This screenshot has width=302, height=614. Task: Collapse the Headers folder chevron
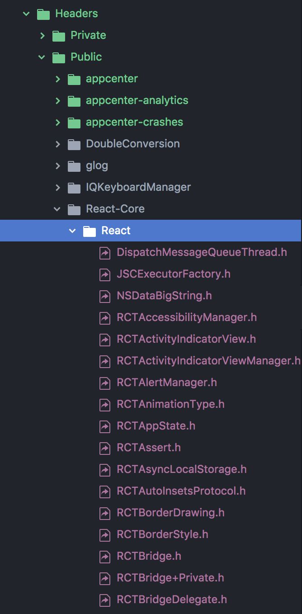click(x=27, y=14)
